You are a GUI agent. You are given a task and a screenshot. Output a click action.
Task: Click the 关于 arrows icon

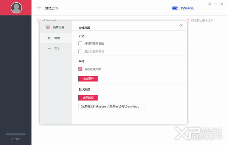(x=49, y=48)
